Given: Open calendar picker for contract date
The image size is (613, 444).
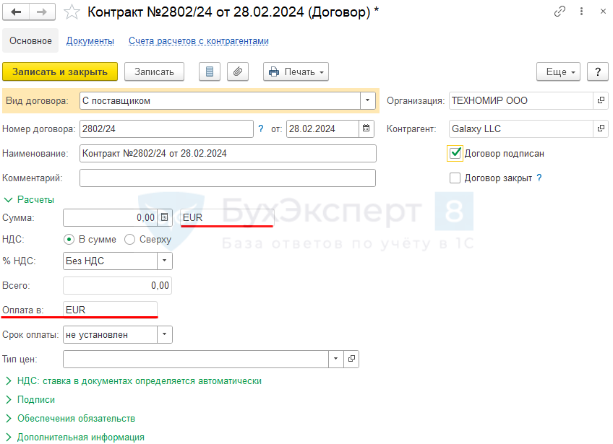Looking at the screenshot, I should (367, 129).
